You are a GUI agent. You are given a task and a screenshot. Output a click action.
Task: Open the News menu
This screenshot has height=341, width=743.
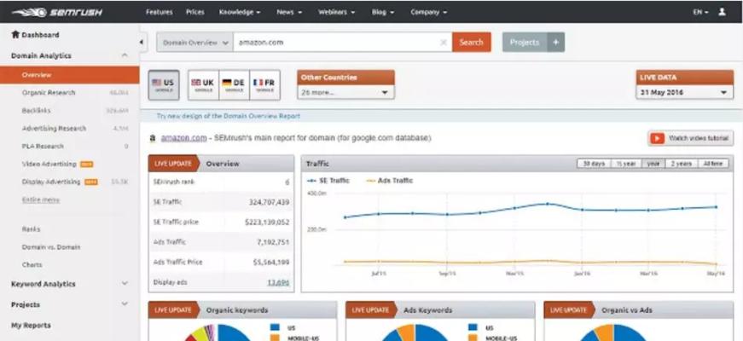coord(289,12)
